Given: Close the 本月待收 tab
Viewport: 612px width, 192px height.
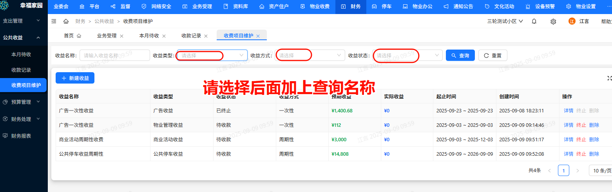Looking at the screenshot, I should click(164, 36).
